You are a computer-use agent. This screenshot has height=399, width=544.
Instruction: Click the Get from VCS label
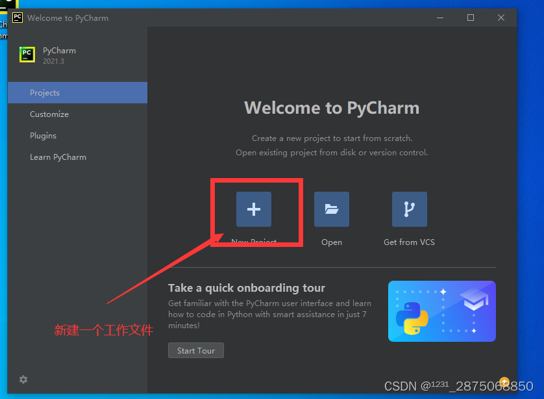tap(409, 242)
